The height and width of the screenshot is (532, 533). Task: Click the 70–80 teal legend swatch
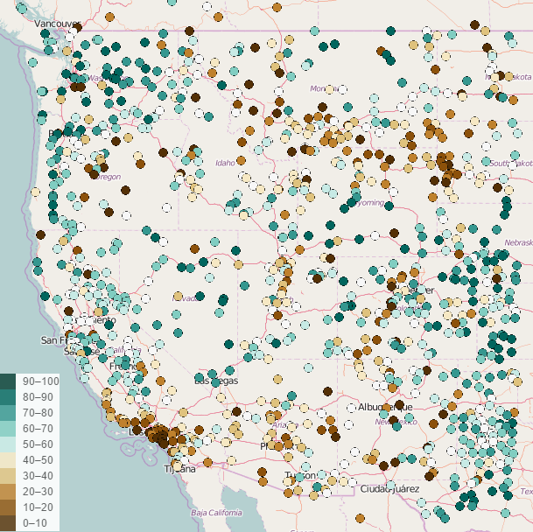(8, 413)
